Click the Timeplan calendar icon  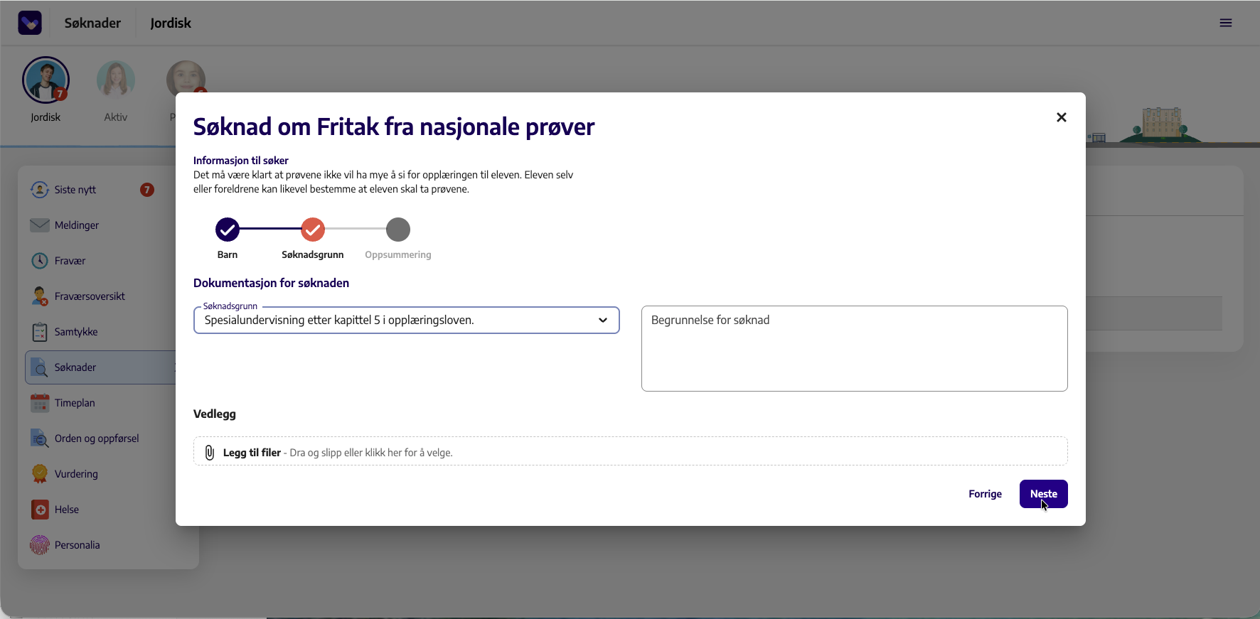(40, 403)
